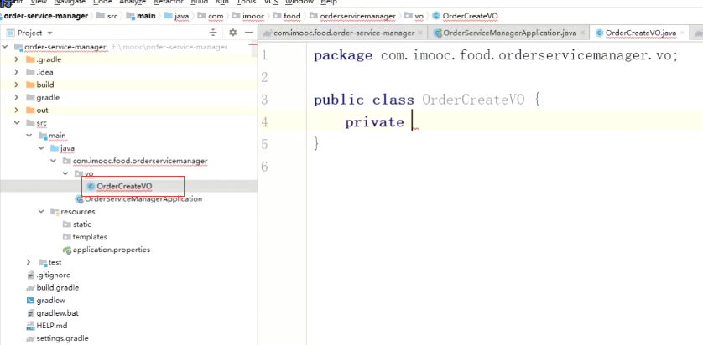Click the package declaration line in editor
Image resolution: width=703 pixels, height=345 pixels.
click(x=496, y=55)
